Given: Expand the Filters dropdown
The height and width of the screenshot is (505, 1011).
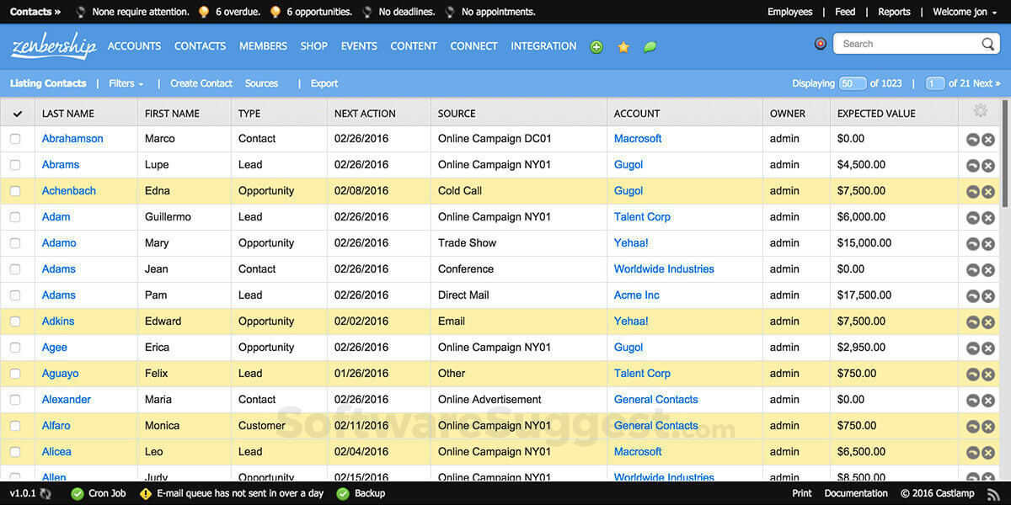Looking at the screenshot, I should 126,83.
